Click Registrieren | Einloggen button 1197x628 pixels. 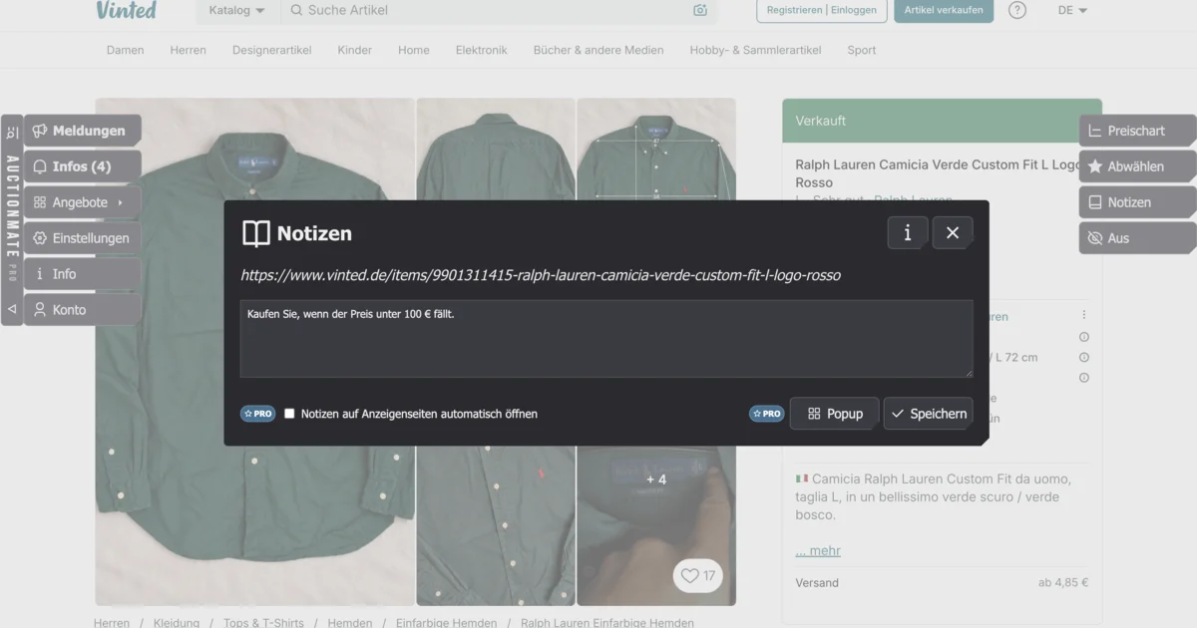point(822,10)
